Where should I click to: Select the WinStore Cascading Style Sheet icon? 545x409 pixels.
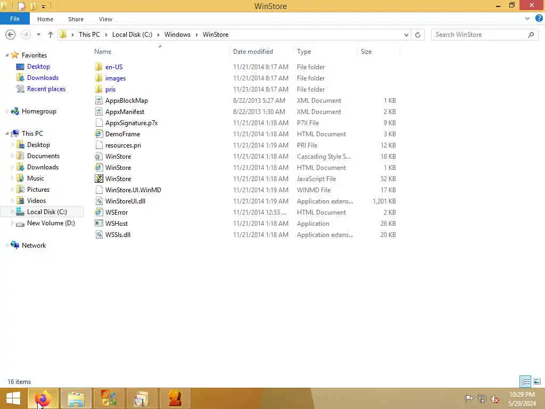coord(98,156)
